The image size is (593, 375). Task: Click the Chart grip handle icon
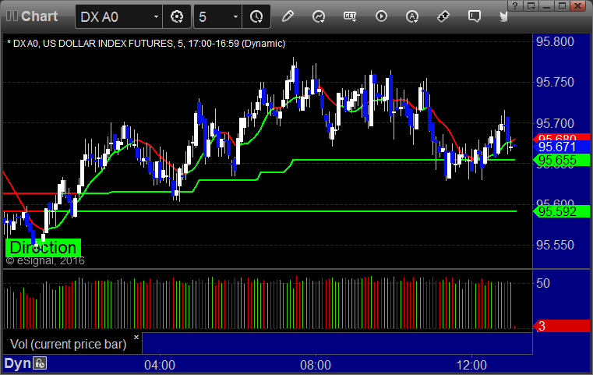[12, 16]
